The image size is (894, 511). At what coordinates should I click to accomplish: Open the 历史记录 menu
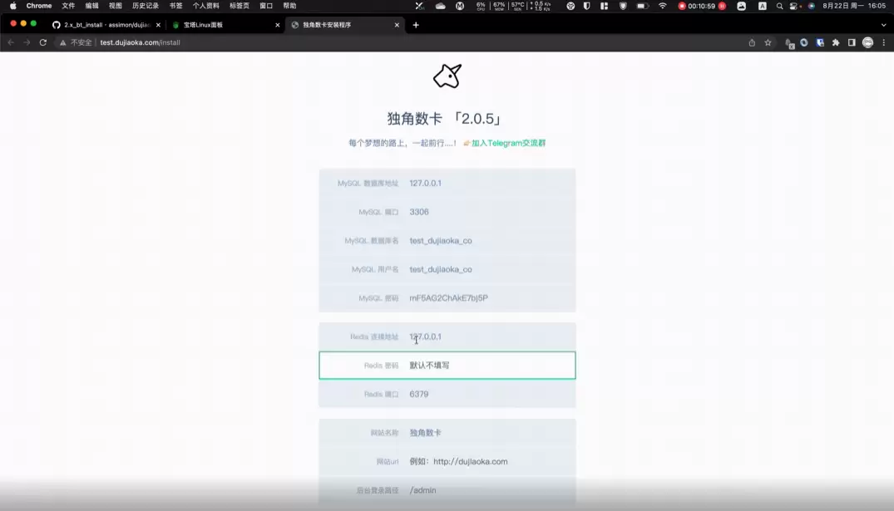tap(146, 6)
